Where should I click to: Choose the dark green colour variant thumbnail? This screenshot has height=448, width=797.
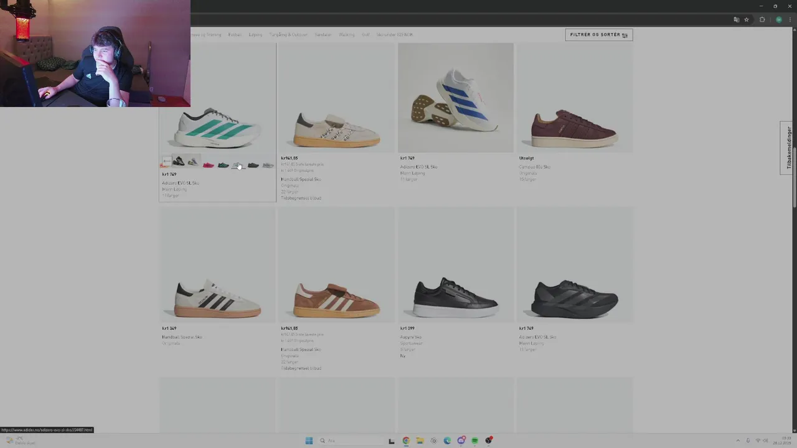[223, 165]
